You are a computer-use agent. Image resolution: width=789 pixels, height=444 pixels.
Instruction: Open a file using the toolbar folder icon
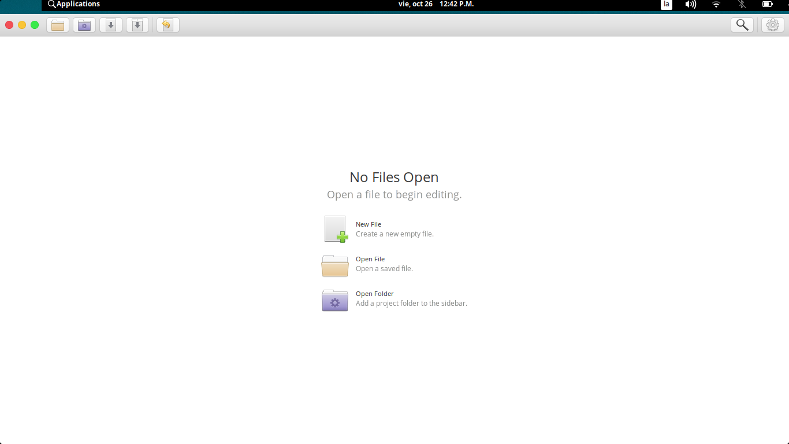tap(57, 25)
